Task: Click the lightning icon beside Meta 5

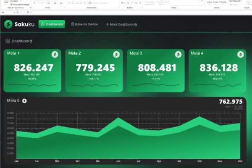Action: click(24, 101)
